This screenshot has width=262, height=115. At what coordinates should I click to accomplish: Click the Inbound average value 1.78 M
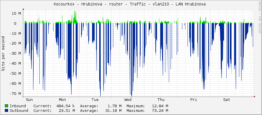(x=114, y=106)
